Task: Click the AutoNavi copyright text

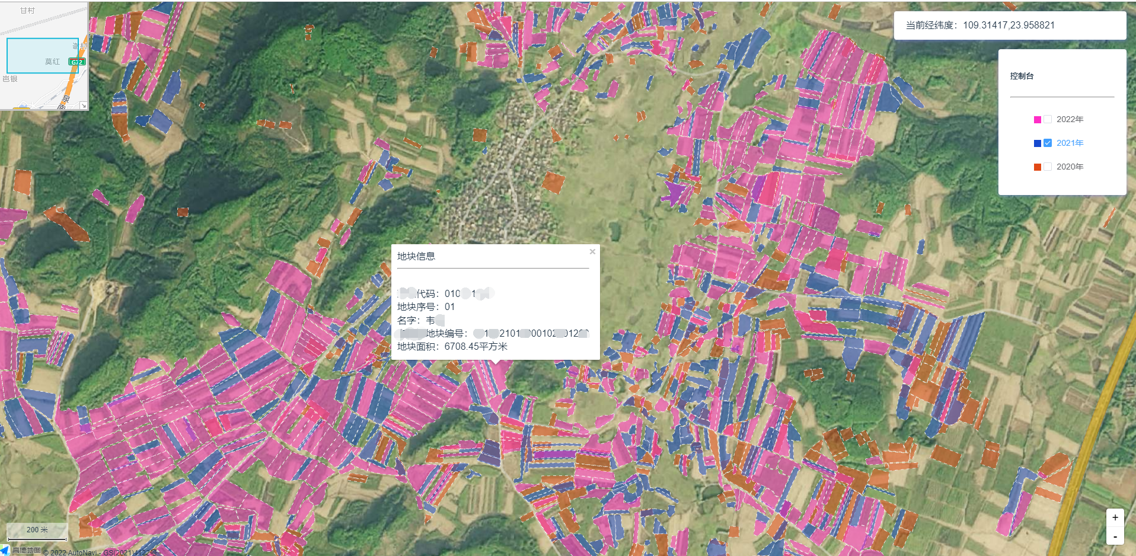Action: (x=100, y=552)
